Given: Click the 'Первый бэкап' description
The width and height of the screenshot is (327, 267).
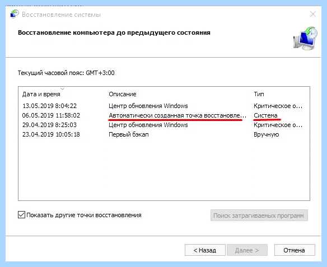Looking at the screenshot, I should click(x=129, y=134).
